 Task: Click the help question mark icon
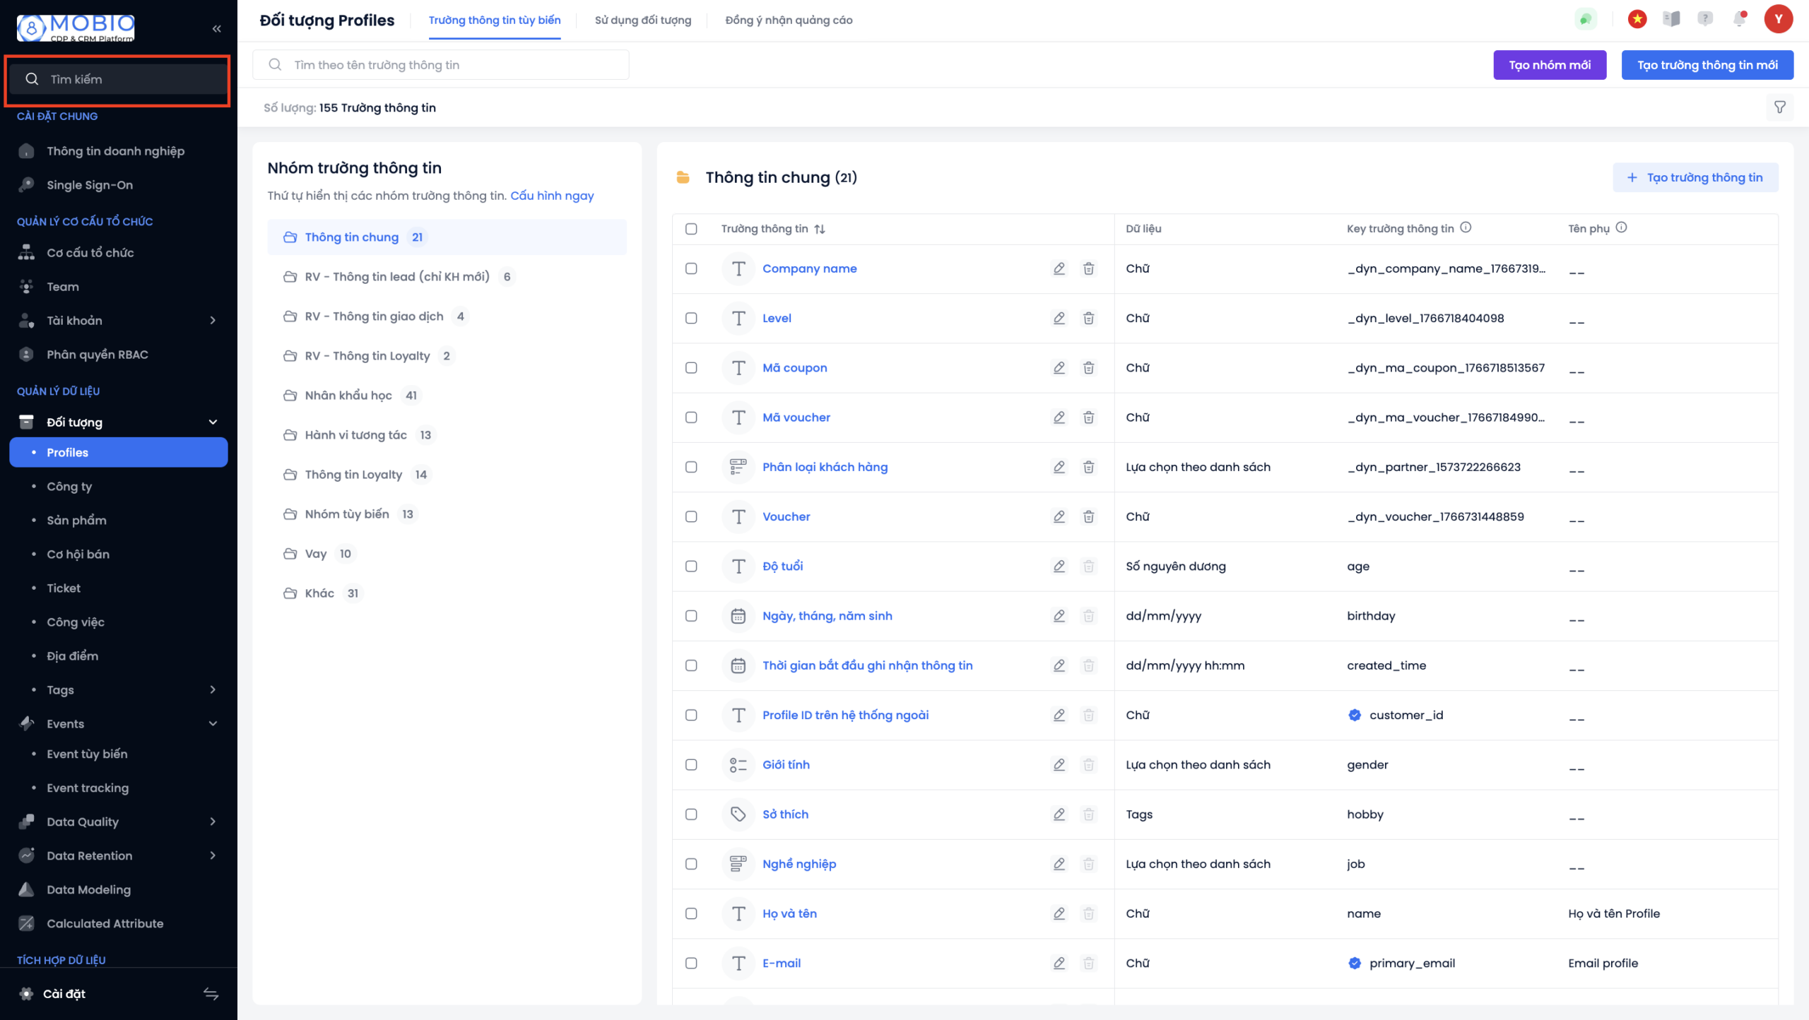(1705, 19)
